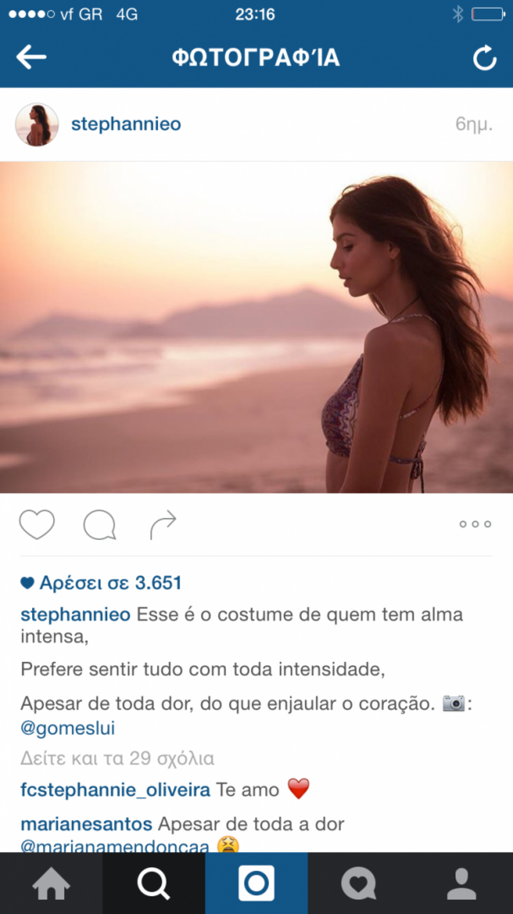Open the comment bubble icon

(x=100, y=525)
